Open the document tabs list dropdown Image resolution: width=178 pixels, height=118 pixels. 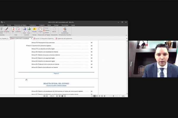[x=127, y=39]
